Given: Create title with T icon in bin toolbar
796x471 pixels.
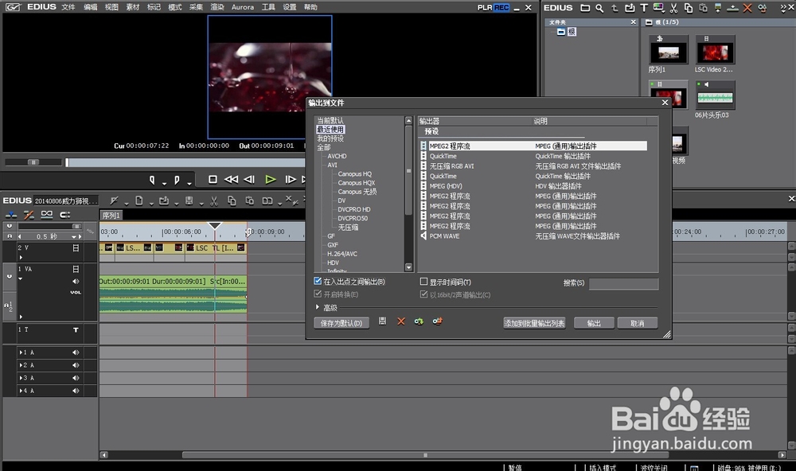Looking at the screenshot, I should 644,8.
